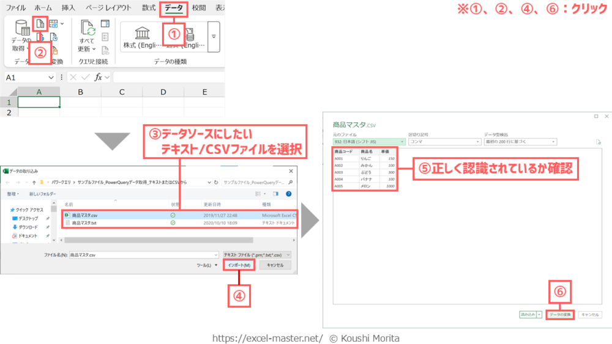Expand the file type filter combo box
The image size is (612, 344).
(x=257, y=254)
